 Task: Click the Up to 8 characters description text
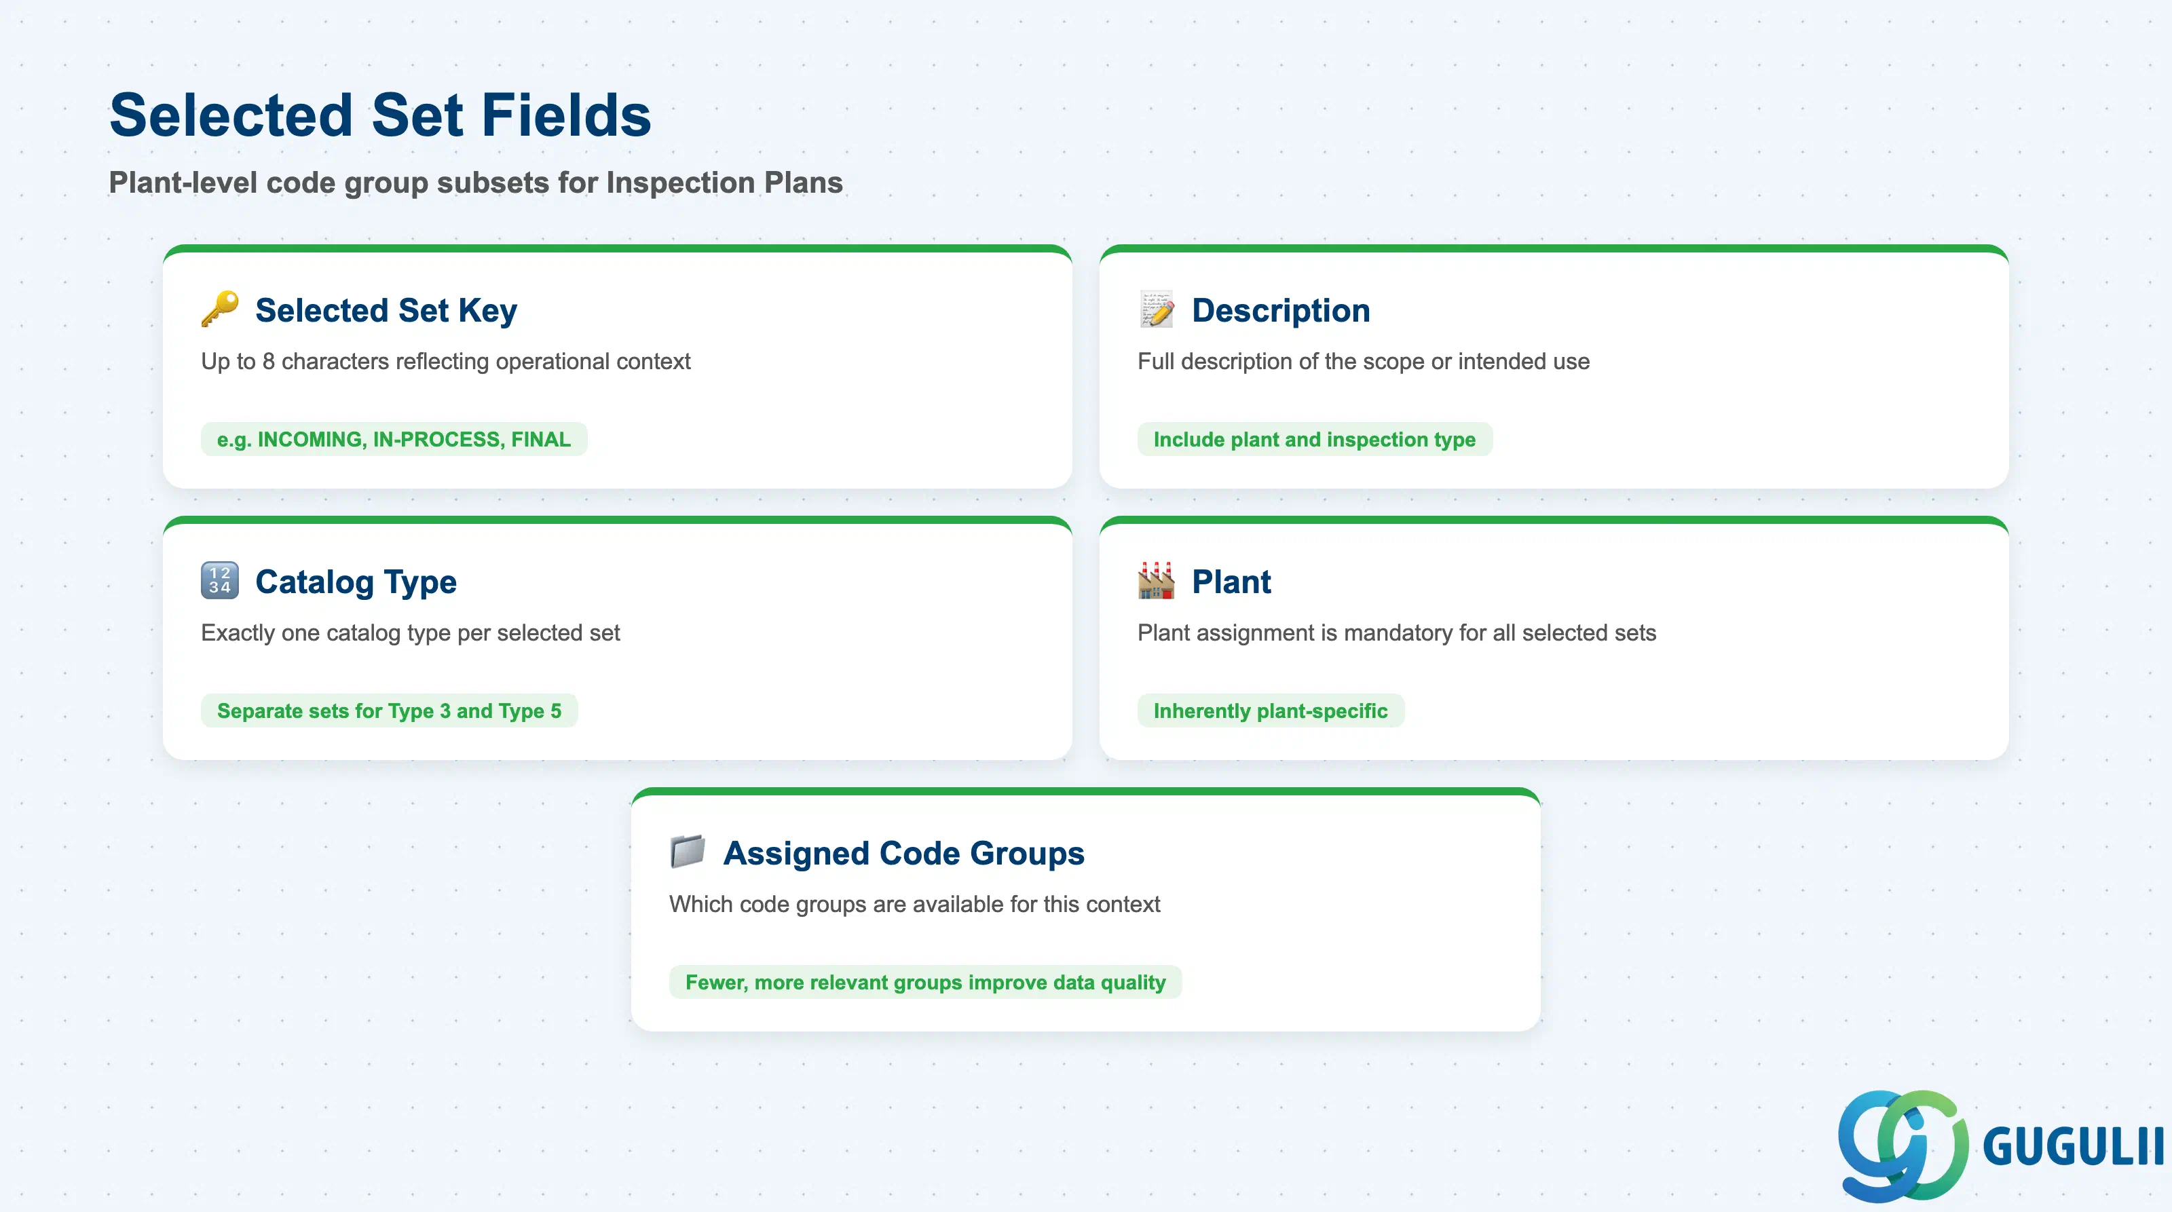445,362
